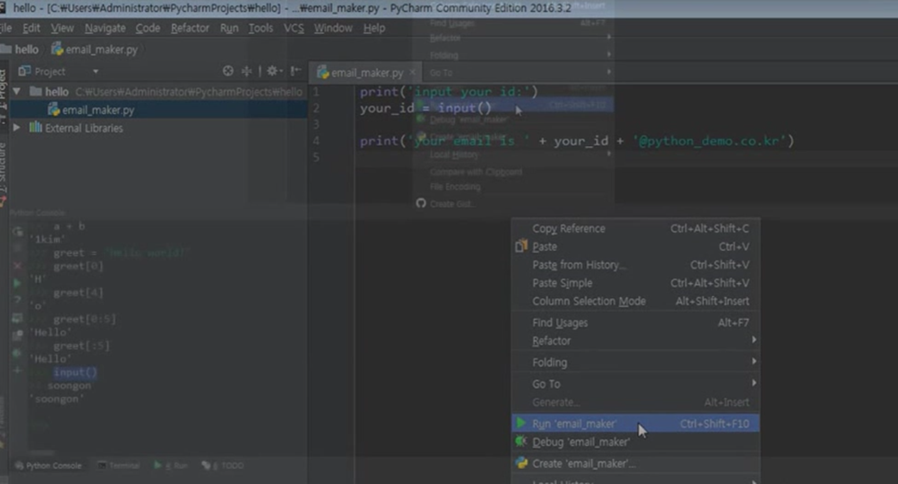The height and width of the screenshot is (484, 898).
Task: Click Copy Reference in context menu
Action: [x=635, y=229]
